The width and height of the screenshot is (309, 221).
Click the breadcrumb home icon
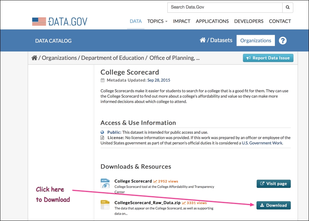[x=34, y=58]
